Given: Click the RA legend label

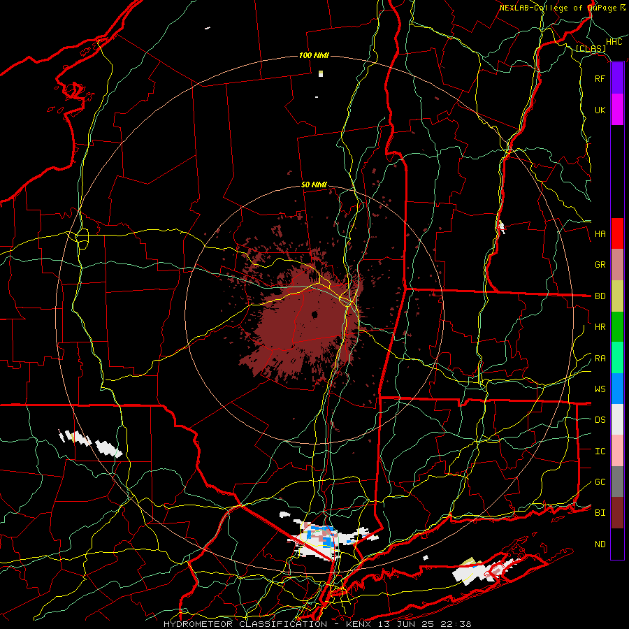Looking at the screenshot, I should (x=600, y=359).
